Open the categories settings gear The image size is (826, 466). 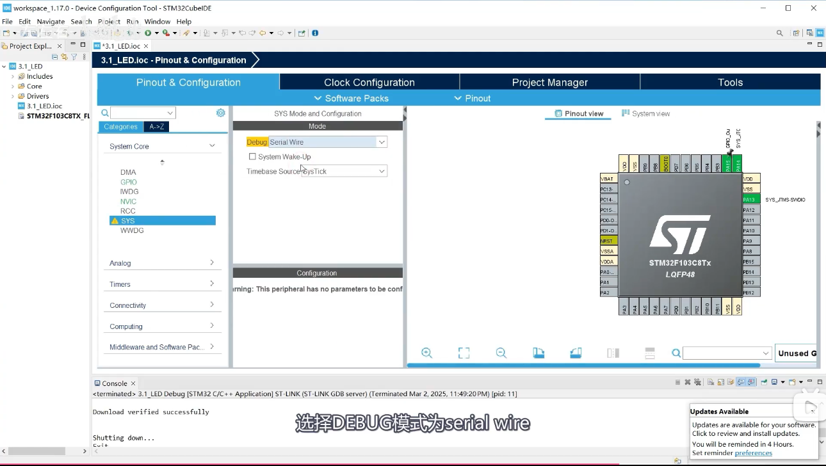(220, 113)
